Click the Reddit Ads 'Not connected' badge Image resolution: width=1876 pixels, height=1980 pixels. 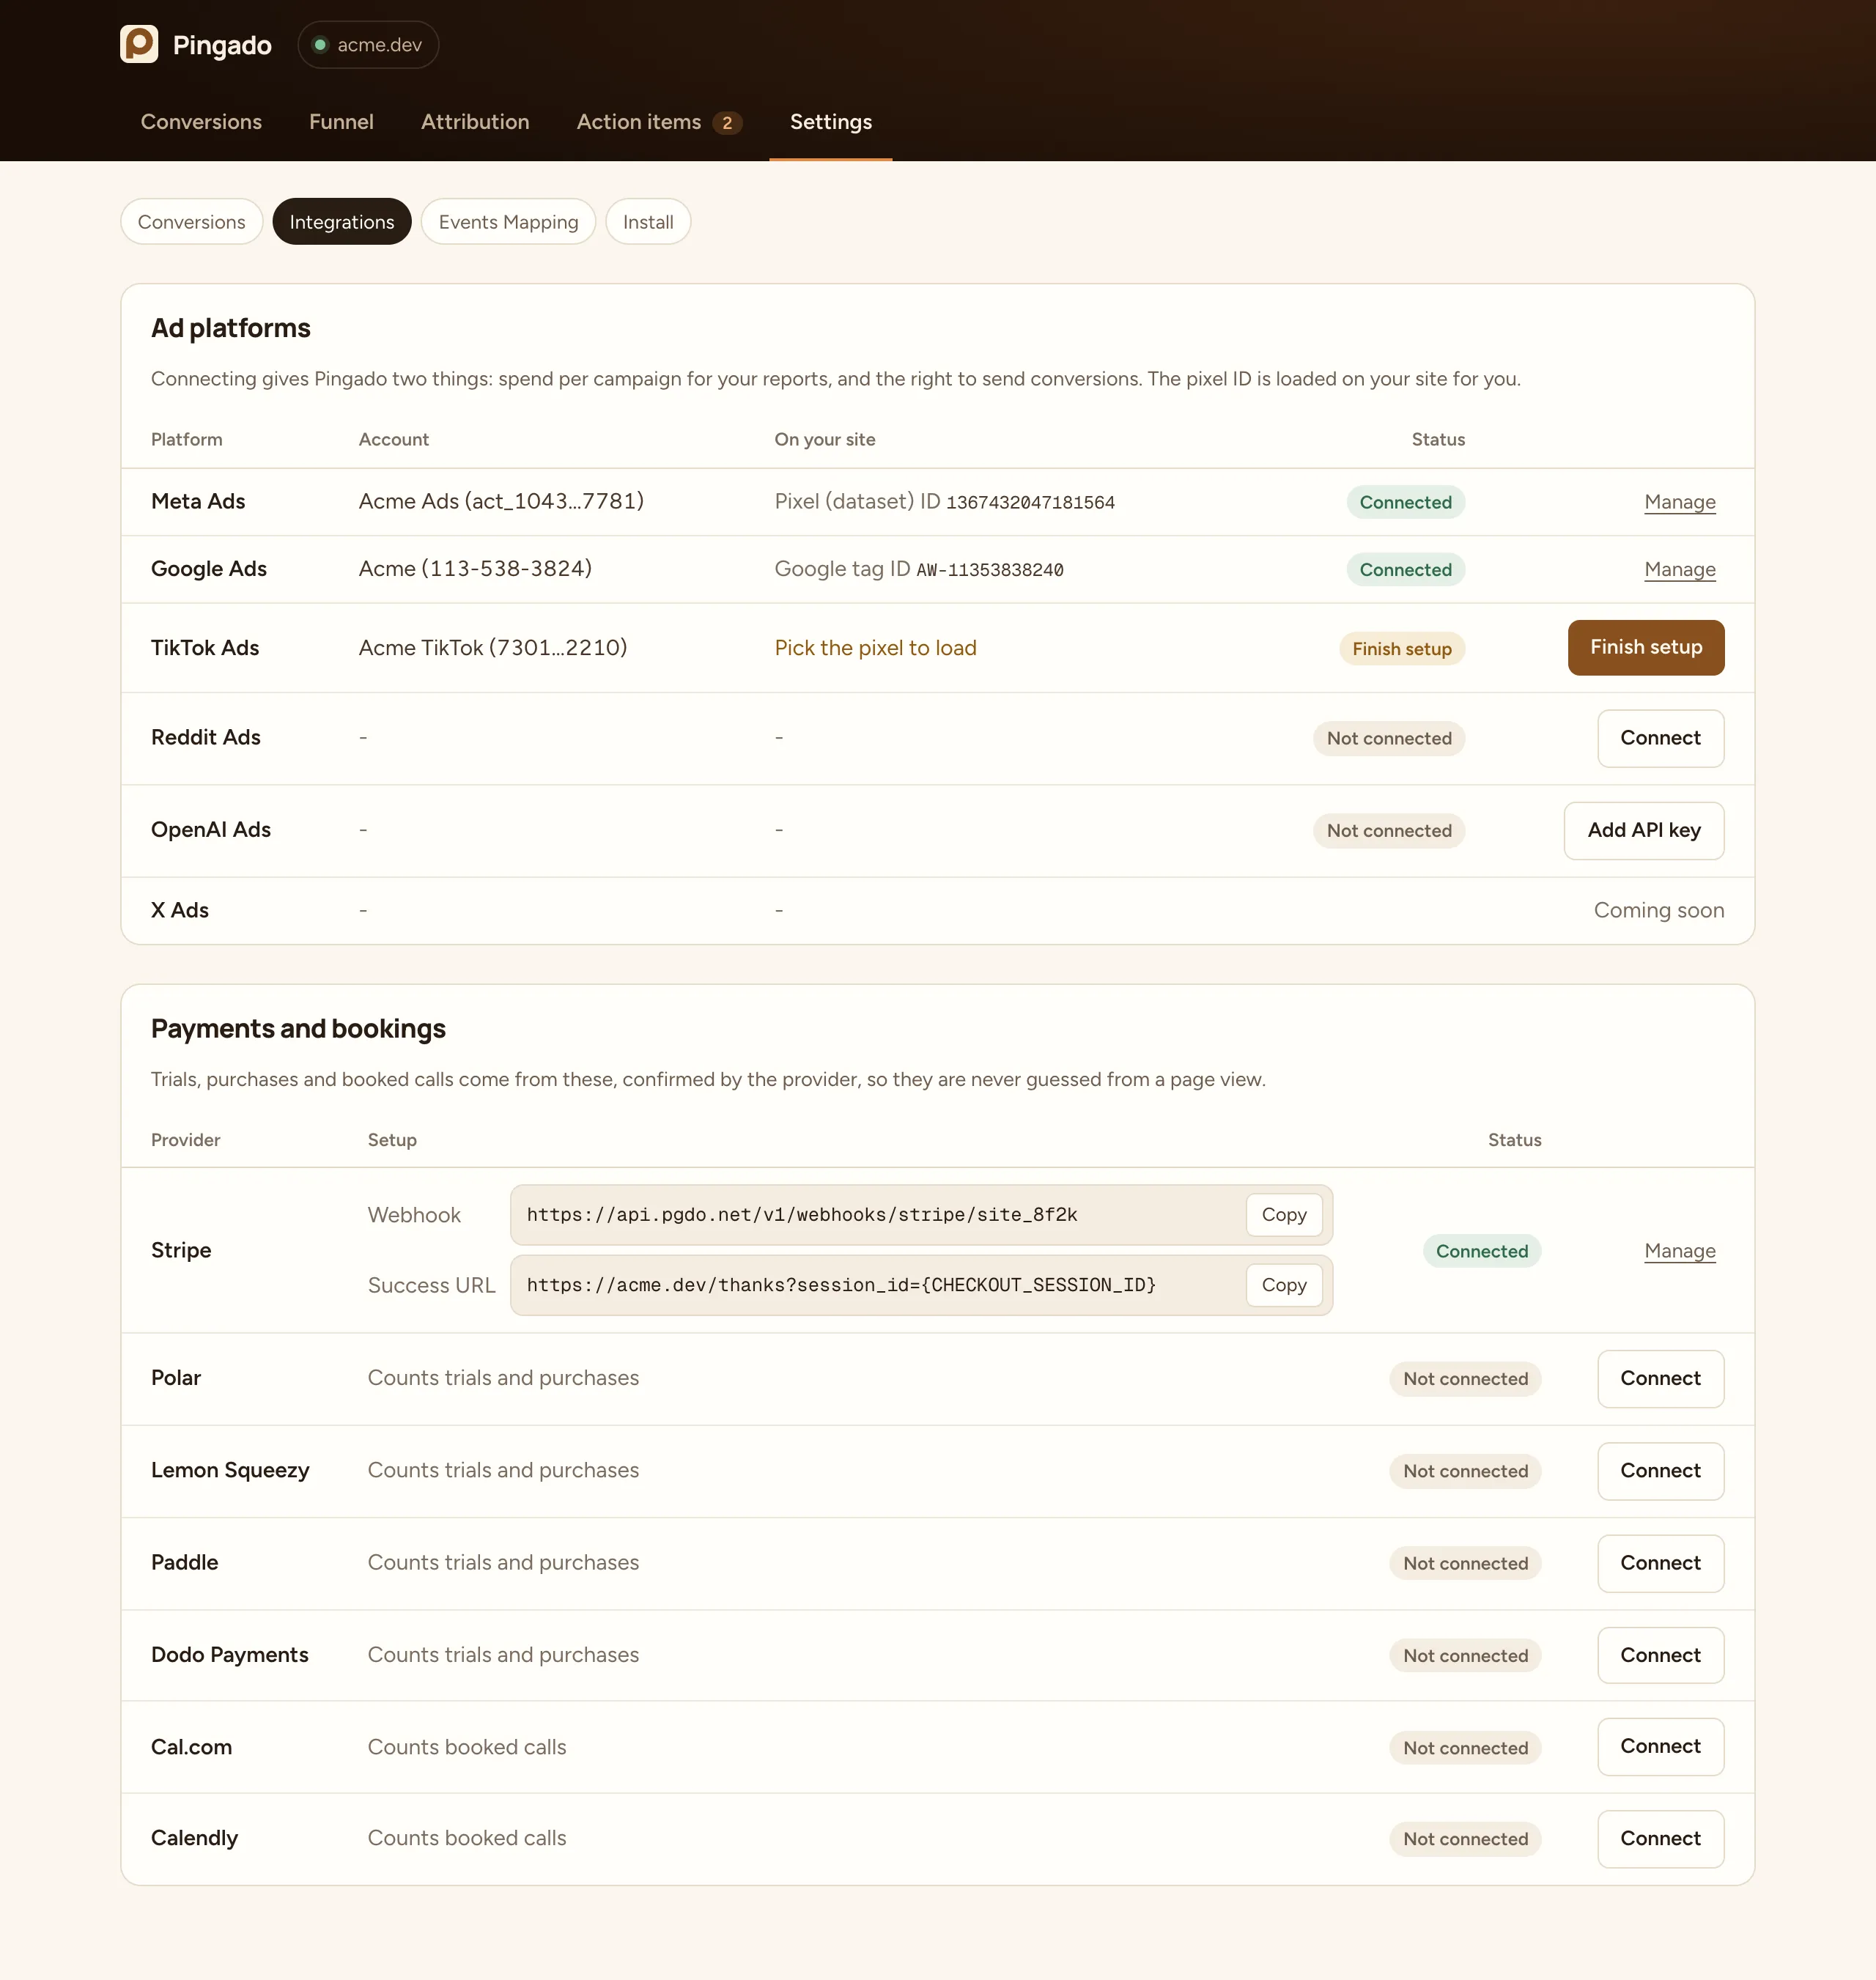point(1389,738)
